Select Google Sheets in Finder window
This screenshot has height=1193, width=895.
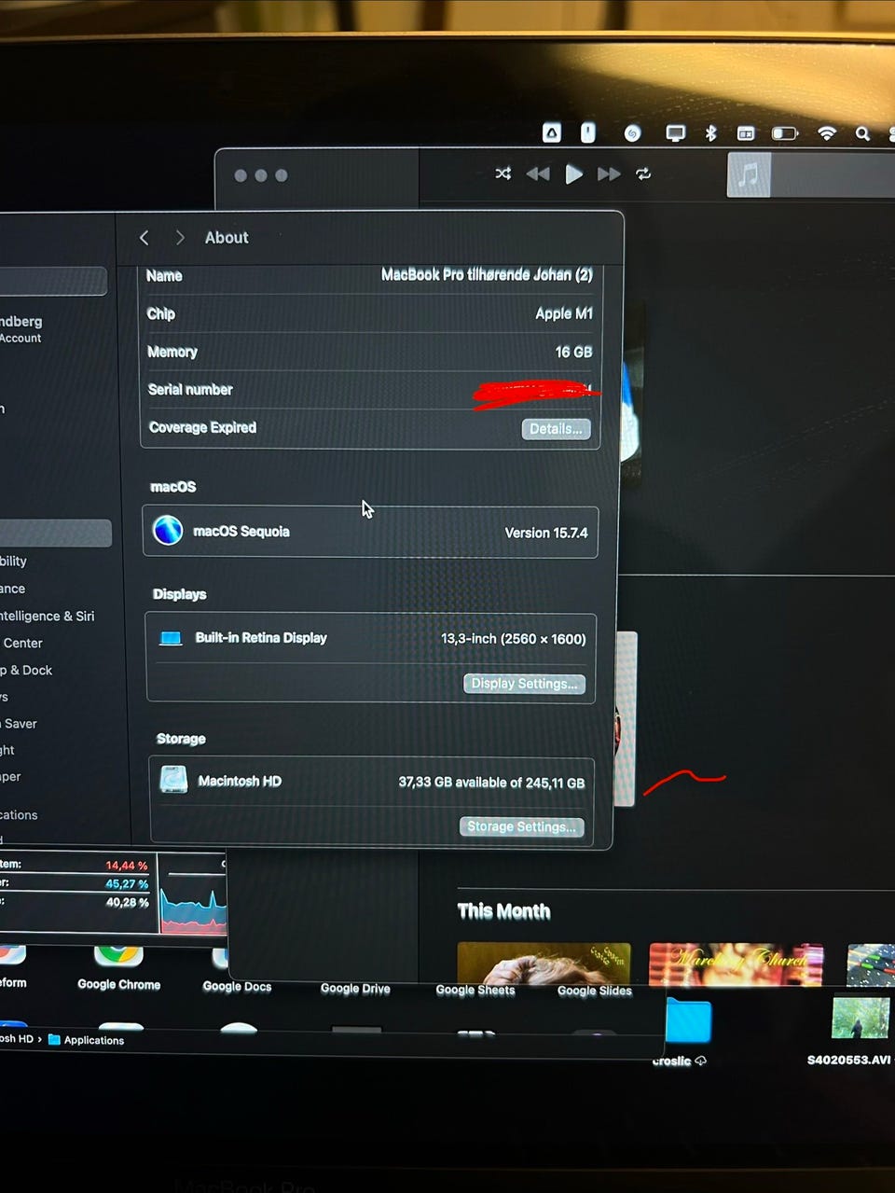475,990
